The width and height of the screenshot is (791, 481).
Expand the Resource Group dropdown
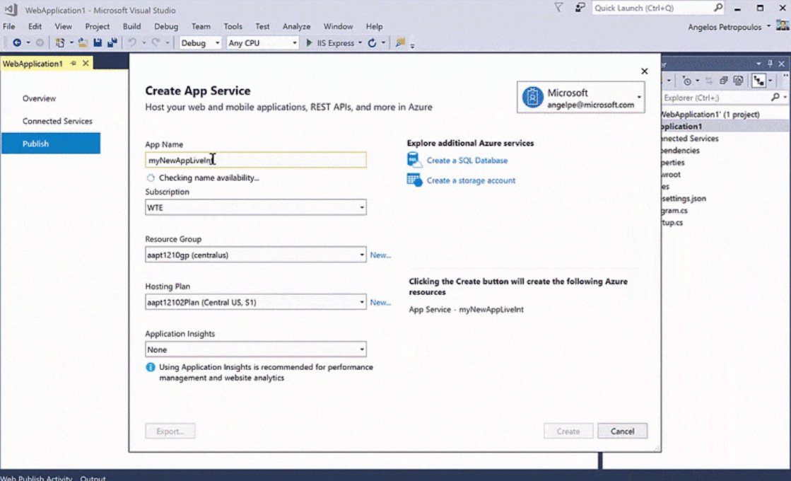(255, 255)
